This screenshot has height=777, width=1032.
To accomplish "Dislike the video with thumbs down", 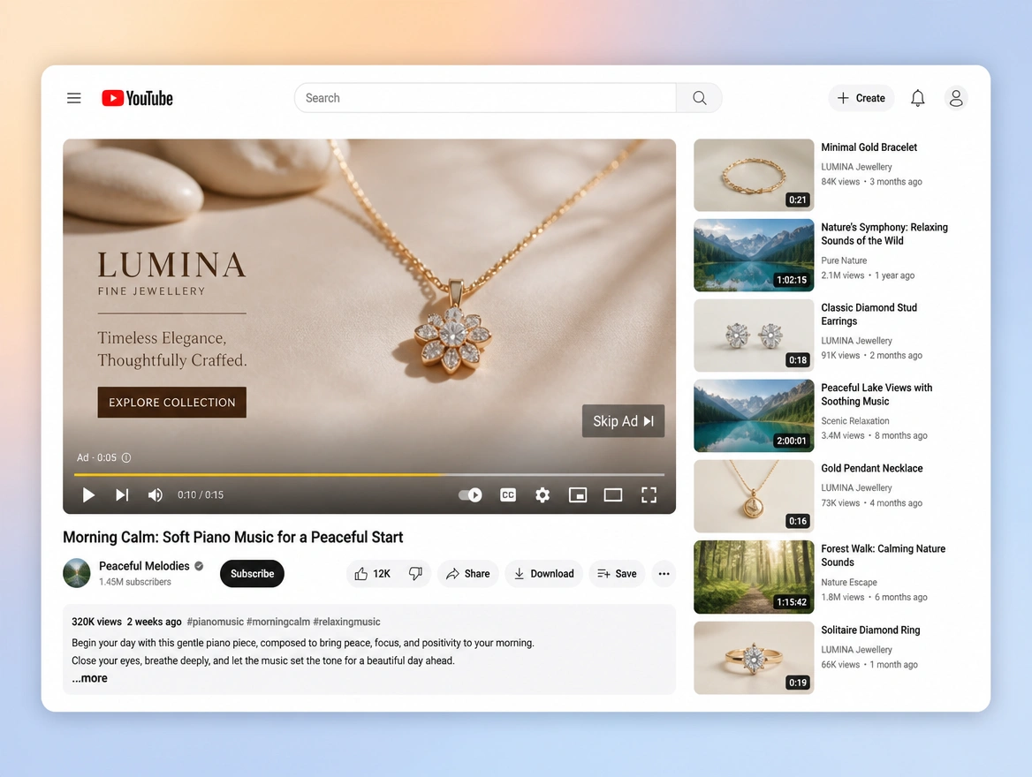I will pos(415,574).
